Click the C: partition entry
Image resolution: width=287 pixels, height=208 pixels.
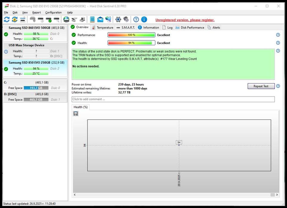(x=35, y=85)
